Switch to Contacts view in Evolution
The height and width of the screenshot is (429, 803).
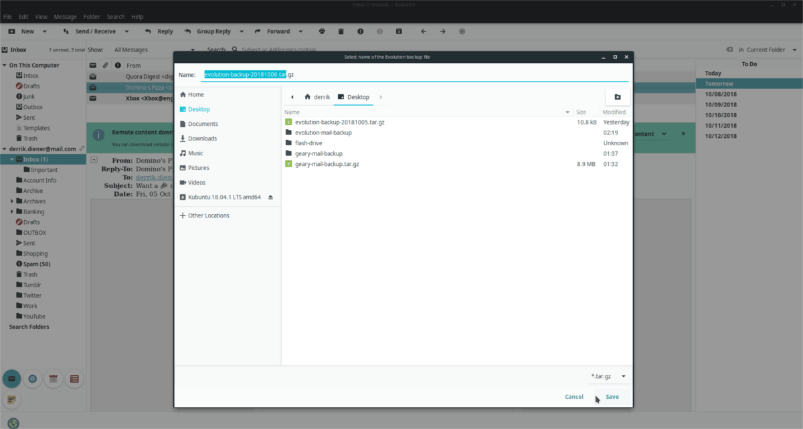pyautogui.click(x=32, y=379)
